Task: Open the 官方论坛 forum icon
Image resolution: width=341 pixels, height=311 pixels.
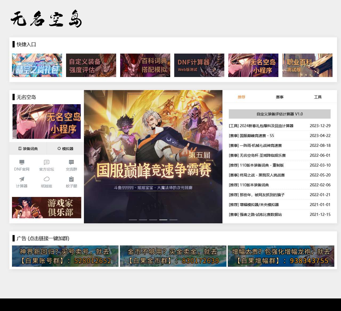Action: pos(47,162)
